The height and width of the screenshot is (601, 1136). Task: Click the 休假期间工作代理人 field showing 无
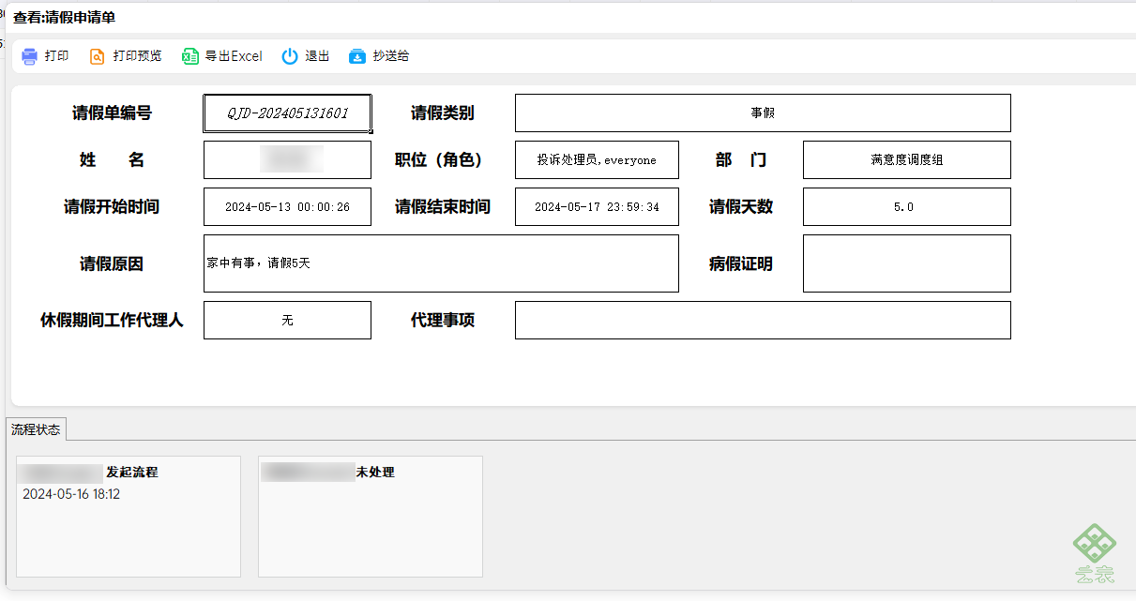click(x=287, y=320)
